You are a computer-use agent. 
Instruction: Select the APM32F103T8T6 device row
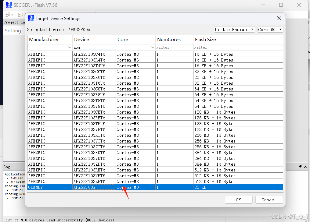click(155, 100)
